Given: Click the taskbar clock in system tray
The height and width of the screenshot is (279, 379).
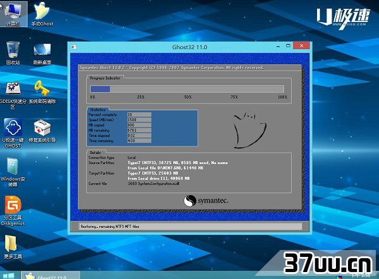Looking at the screenshot, I should pos(361,275).
